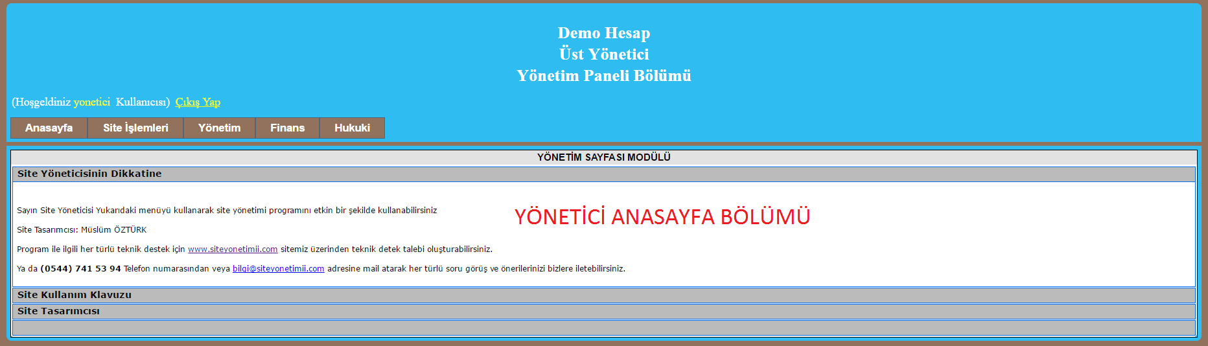This screenshot has width=1208, height=346.
Task: Click the red YÖNETİCİ ANASAYFA BÖLÜMÜ text
Action: [662, 217]
